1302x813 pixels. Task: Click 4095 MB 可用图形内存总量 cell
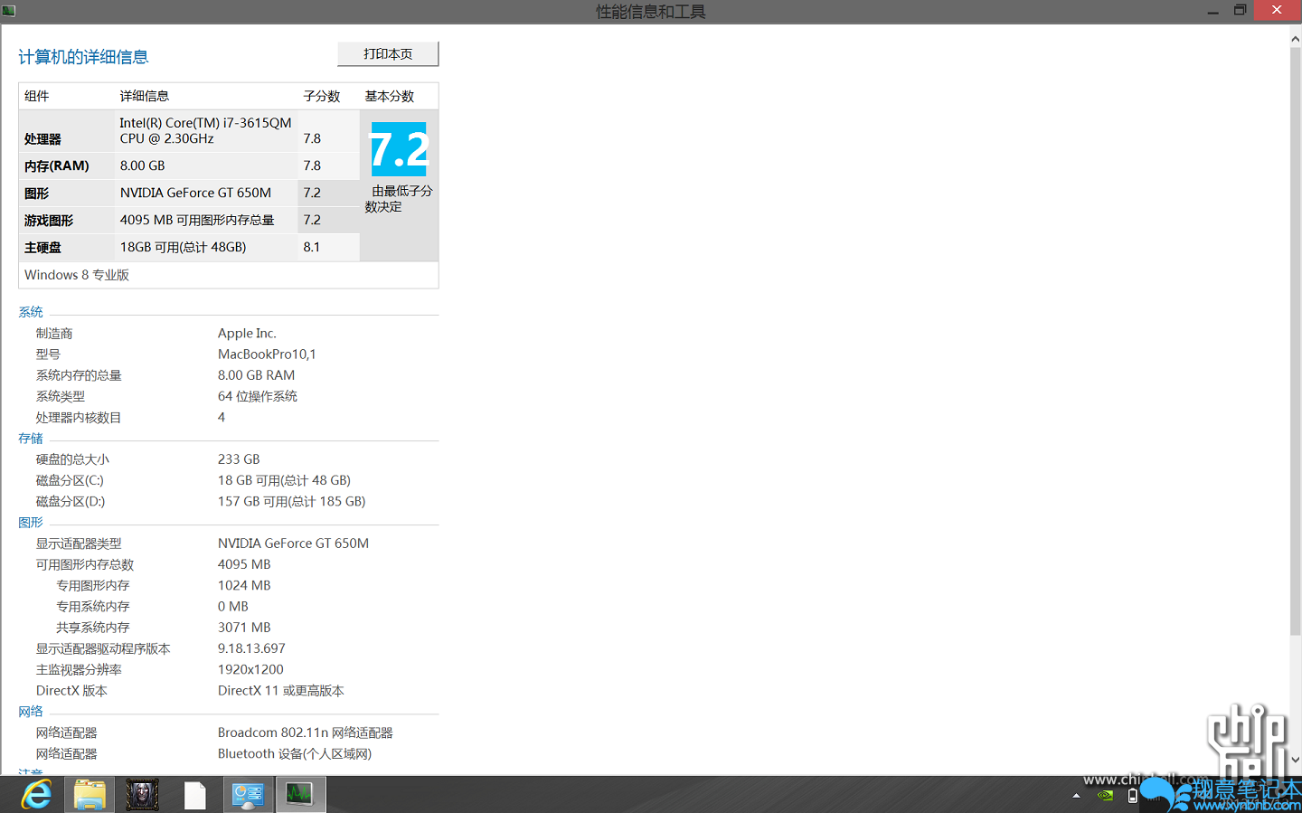click(x=197, y=220)
